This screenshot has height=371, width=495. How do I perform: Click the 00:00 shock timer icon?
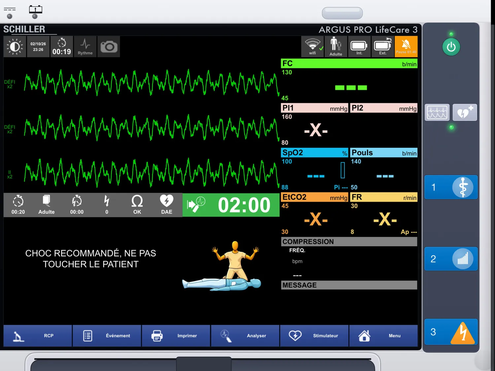[x=77, y=205]
